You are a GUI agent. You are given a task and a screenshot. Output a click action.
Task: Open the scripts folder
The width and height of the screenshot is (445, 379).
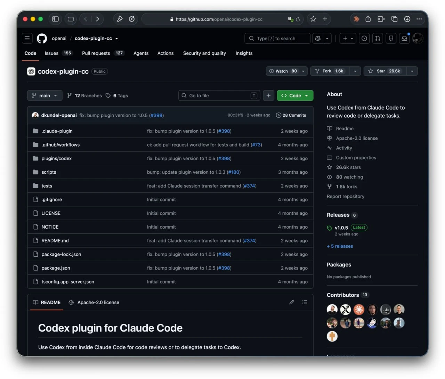pyautogui.click(x=49, y=172)
